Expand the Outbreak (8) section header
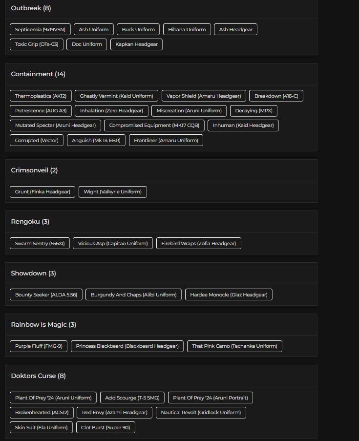The width and height of the screenshot is (359, 441). [x=31, y=8]
